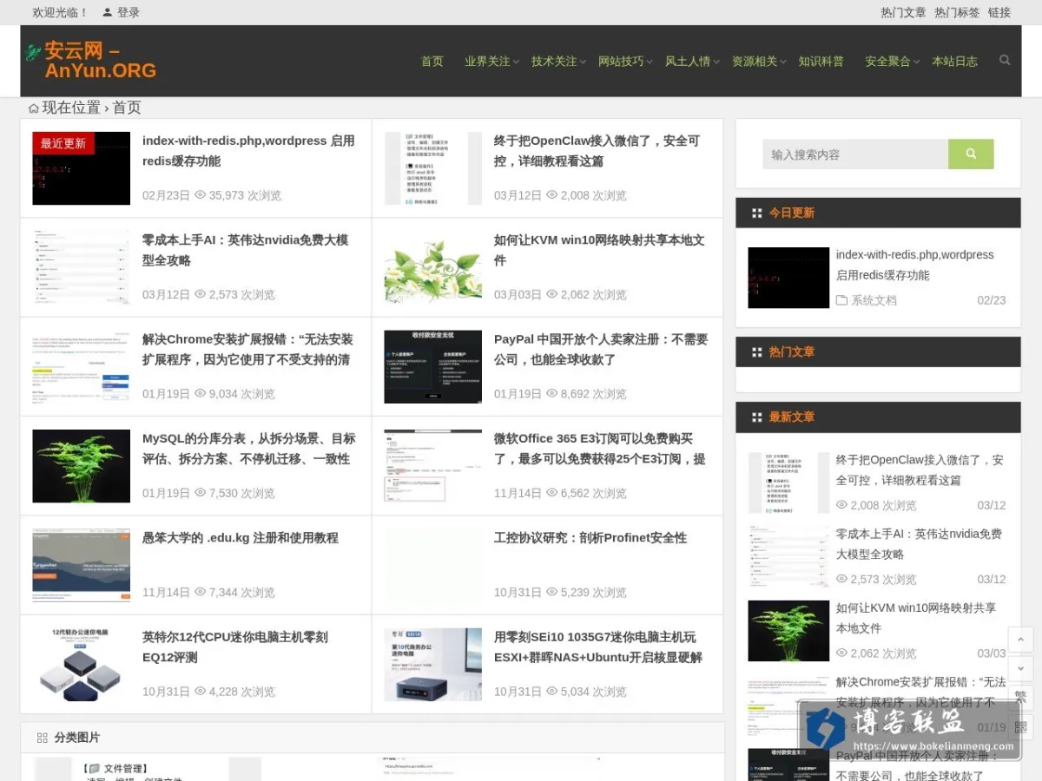Click the grid icon beside 最新文章 heading
The image size is (1042, 781).
(x=756, y=417)
